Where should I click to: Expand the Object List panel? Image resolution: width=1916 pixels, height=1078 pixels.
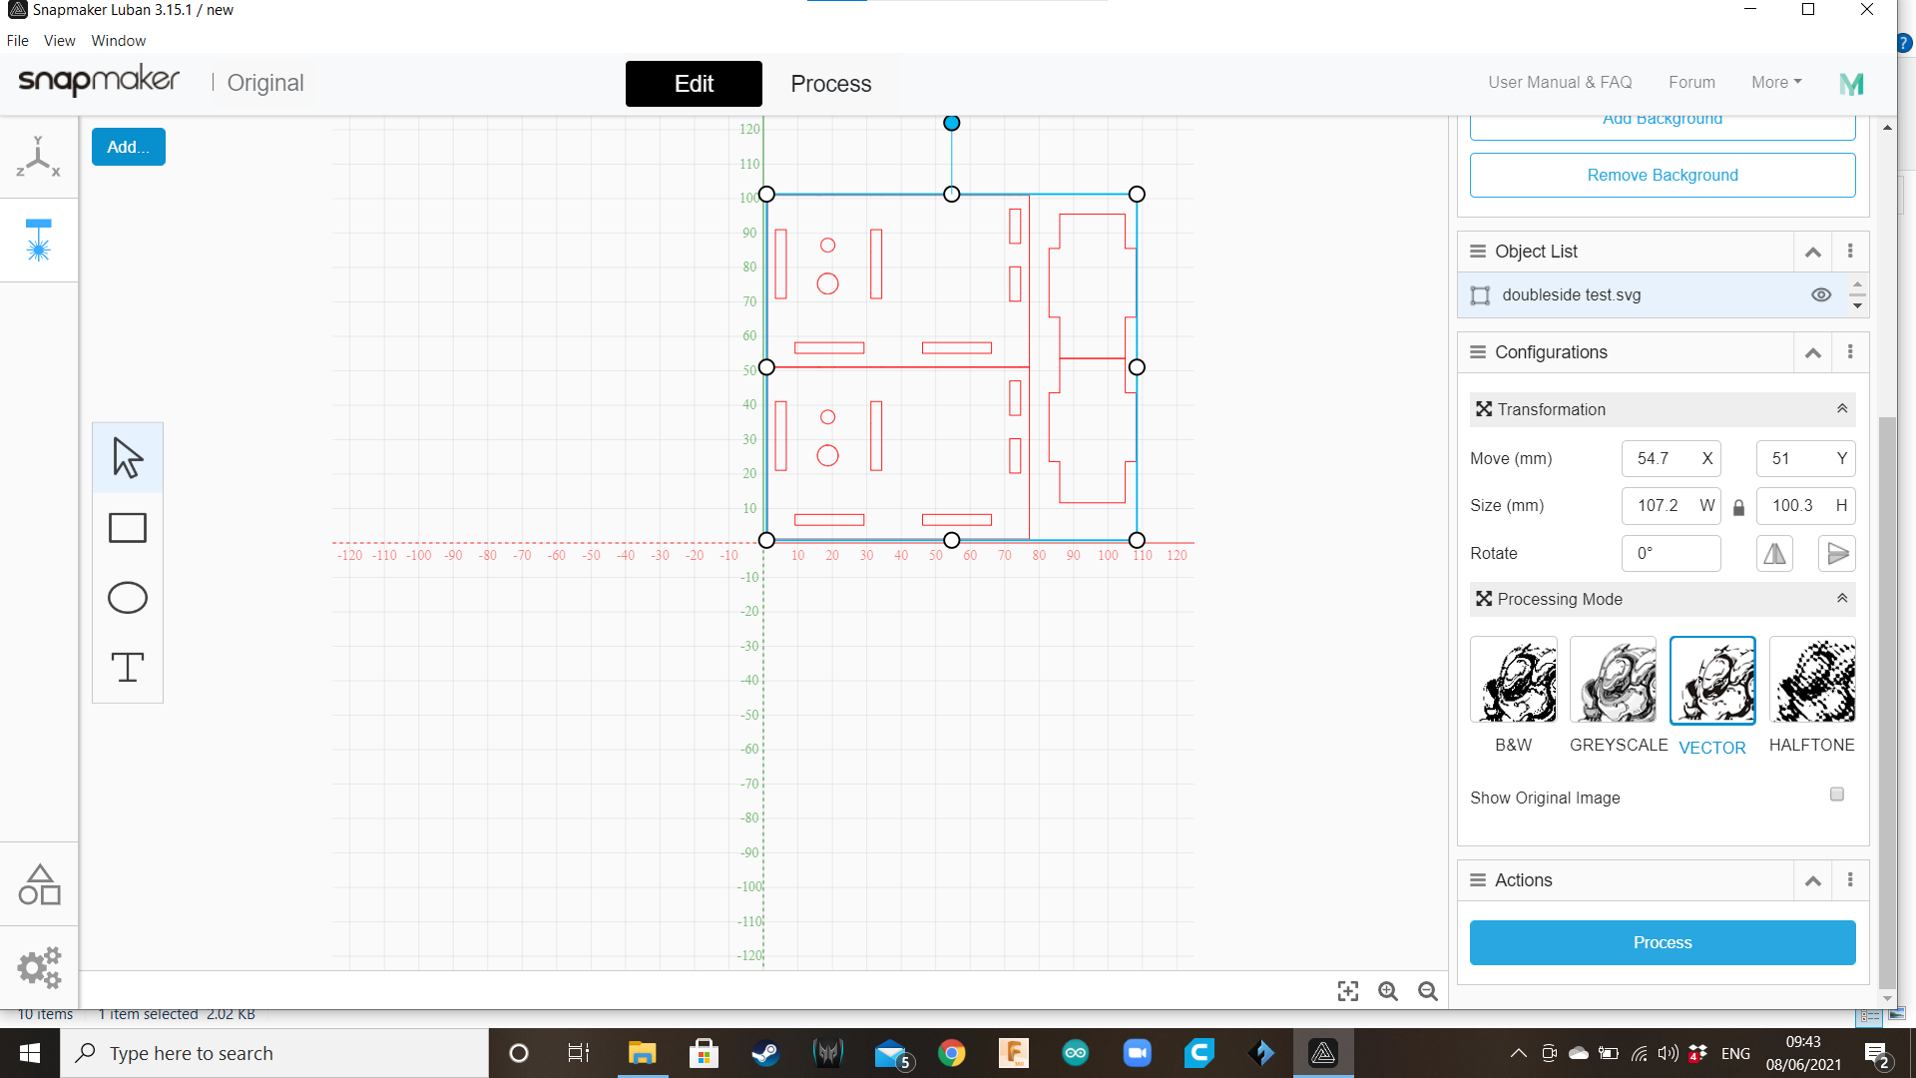pyautogui.click(x=1811, y=252)
